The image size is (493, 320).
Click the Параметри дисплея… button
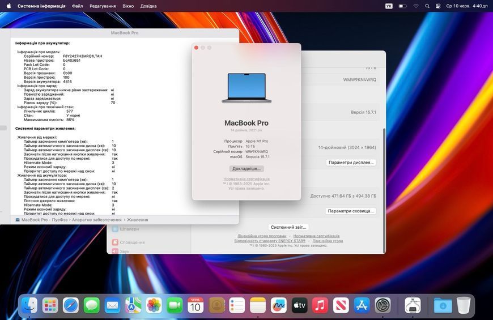pos(351,163)
